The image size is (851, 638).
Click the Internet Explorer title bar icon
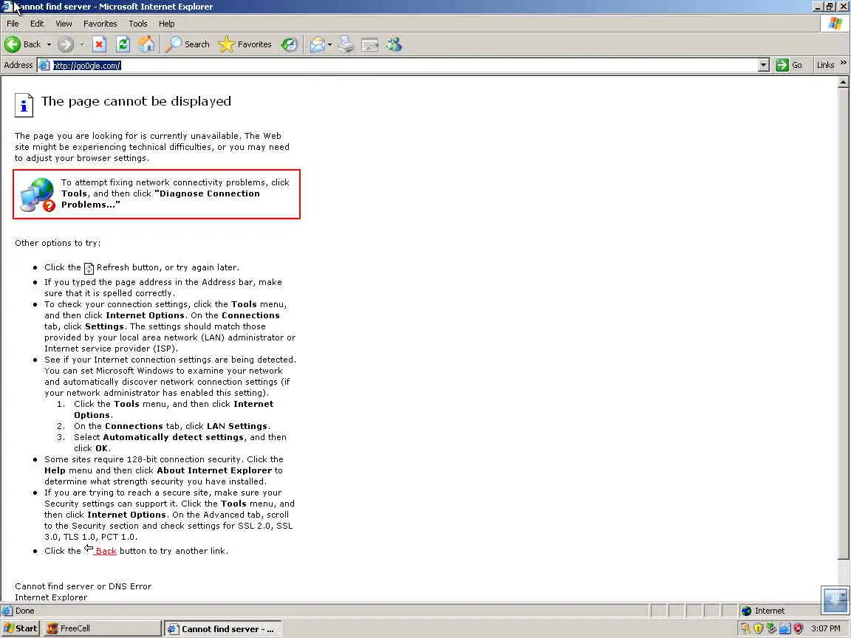click(7, 7)
